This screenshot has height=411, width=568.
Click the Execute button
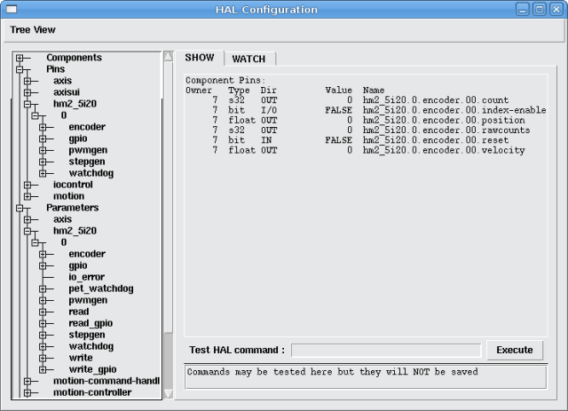[x=515, y=350]
